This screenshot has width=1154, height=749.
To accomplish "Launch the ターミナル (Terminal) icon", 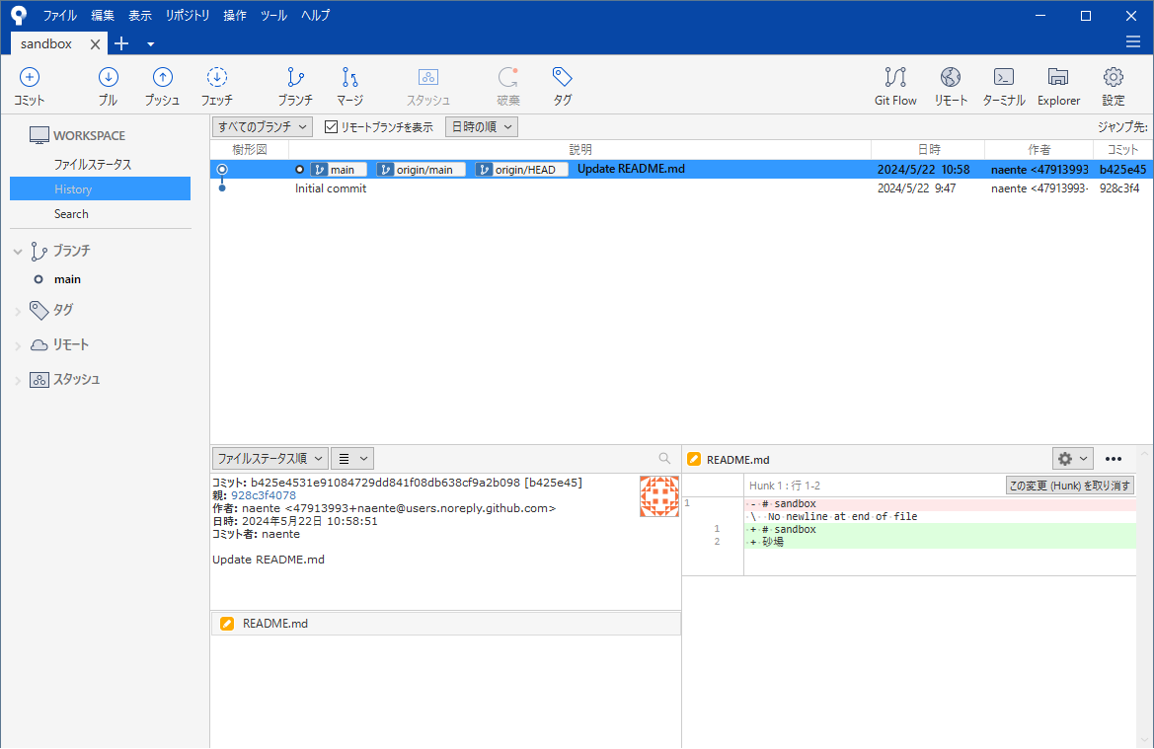I will click(1003, 85).
